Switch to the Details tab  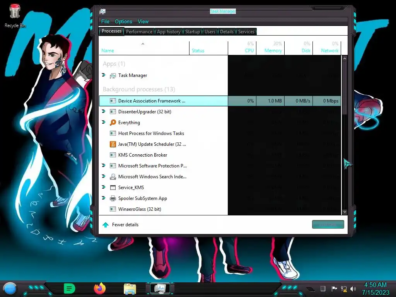click(x=227, y=32)
